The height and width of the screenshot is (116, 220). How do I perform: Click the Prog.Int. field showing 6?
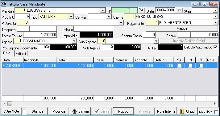point(22,17)
